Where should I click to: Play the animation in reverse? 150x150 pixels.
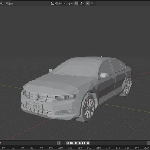(x=76, y=143)
